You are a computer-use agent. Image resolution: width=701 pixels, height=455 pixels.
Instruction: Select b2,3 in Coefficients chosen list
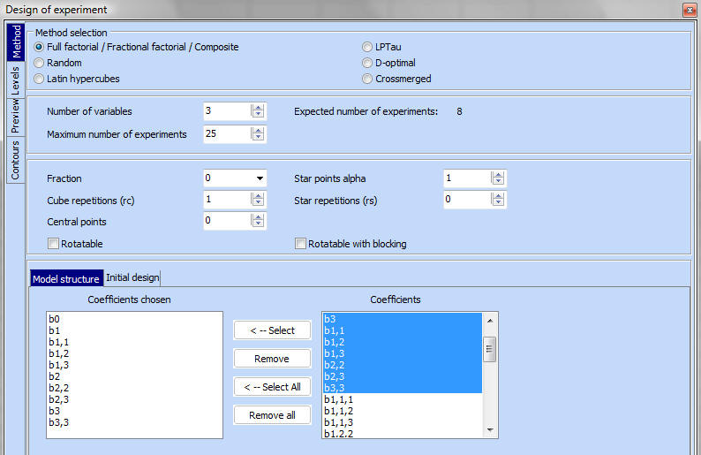pyautogui.click(x=60, y=398)
